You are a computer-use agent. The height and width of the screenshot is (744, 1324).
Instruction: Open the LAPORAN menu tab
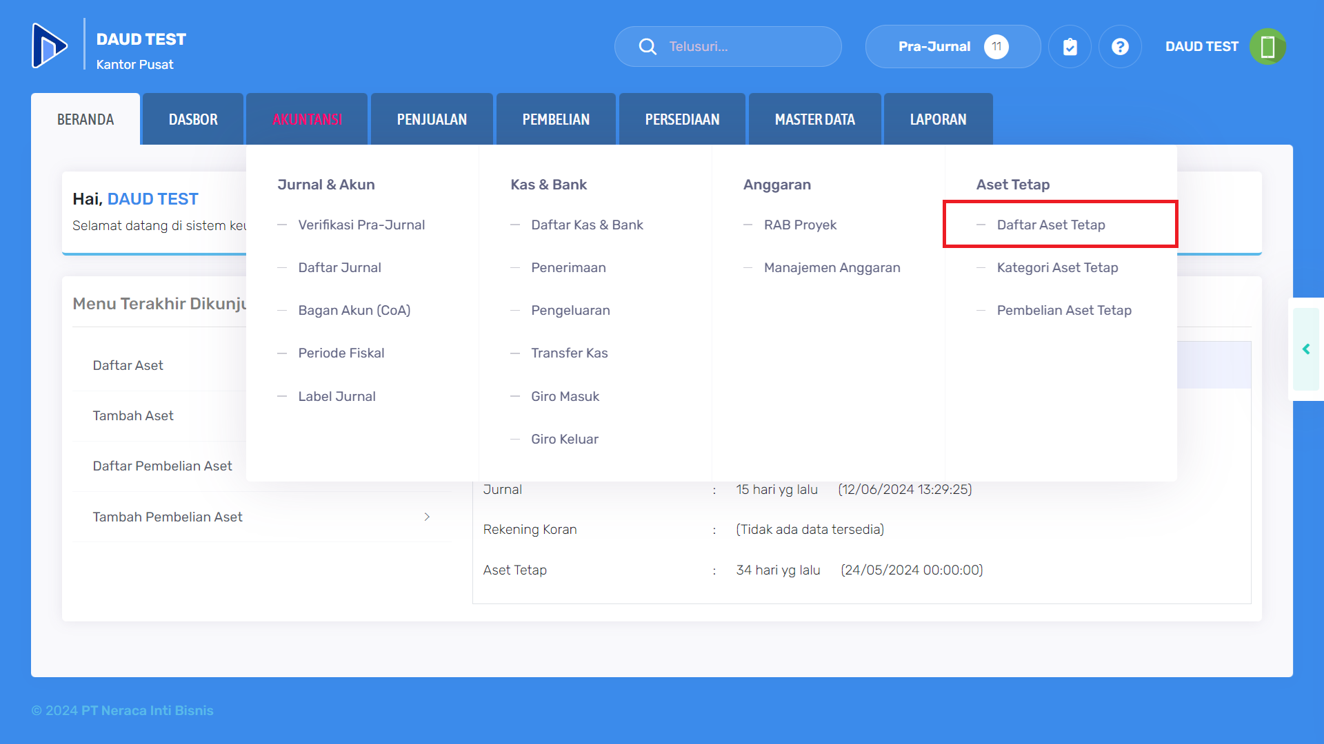pos(938,119)
